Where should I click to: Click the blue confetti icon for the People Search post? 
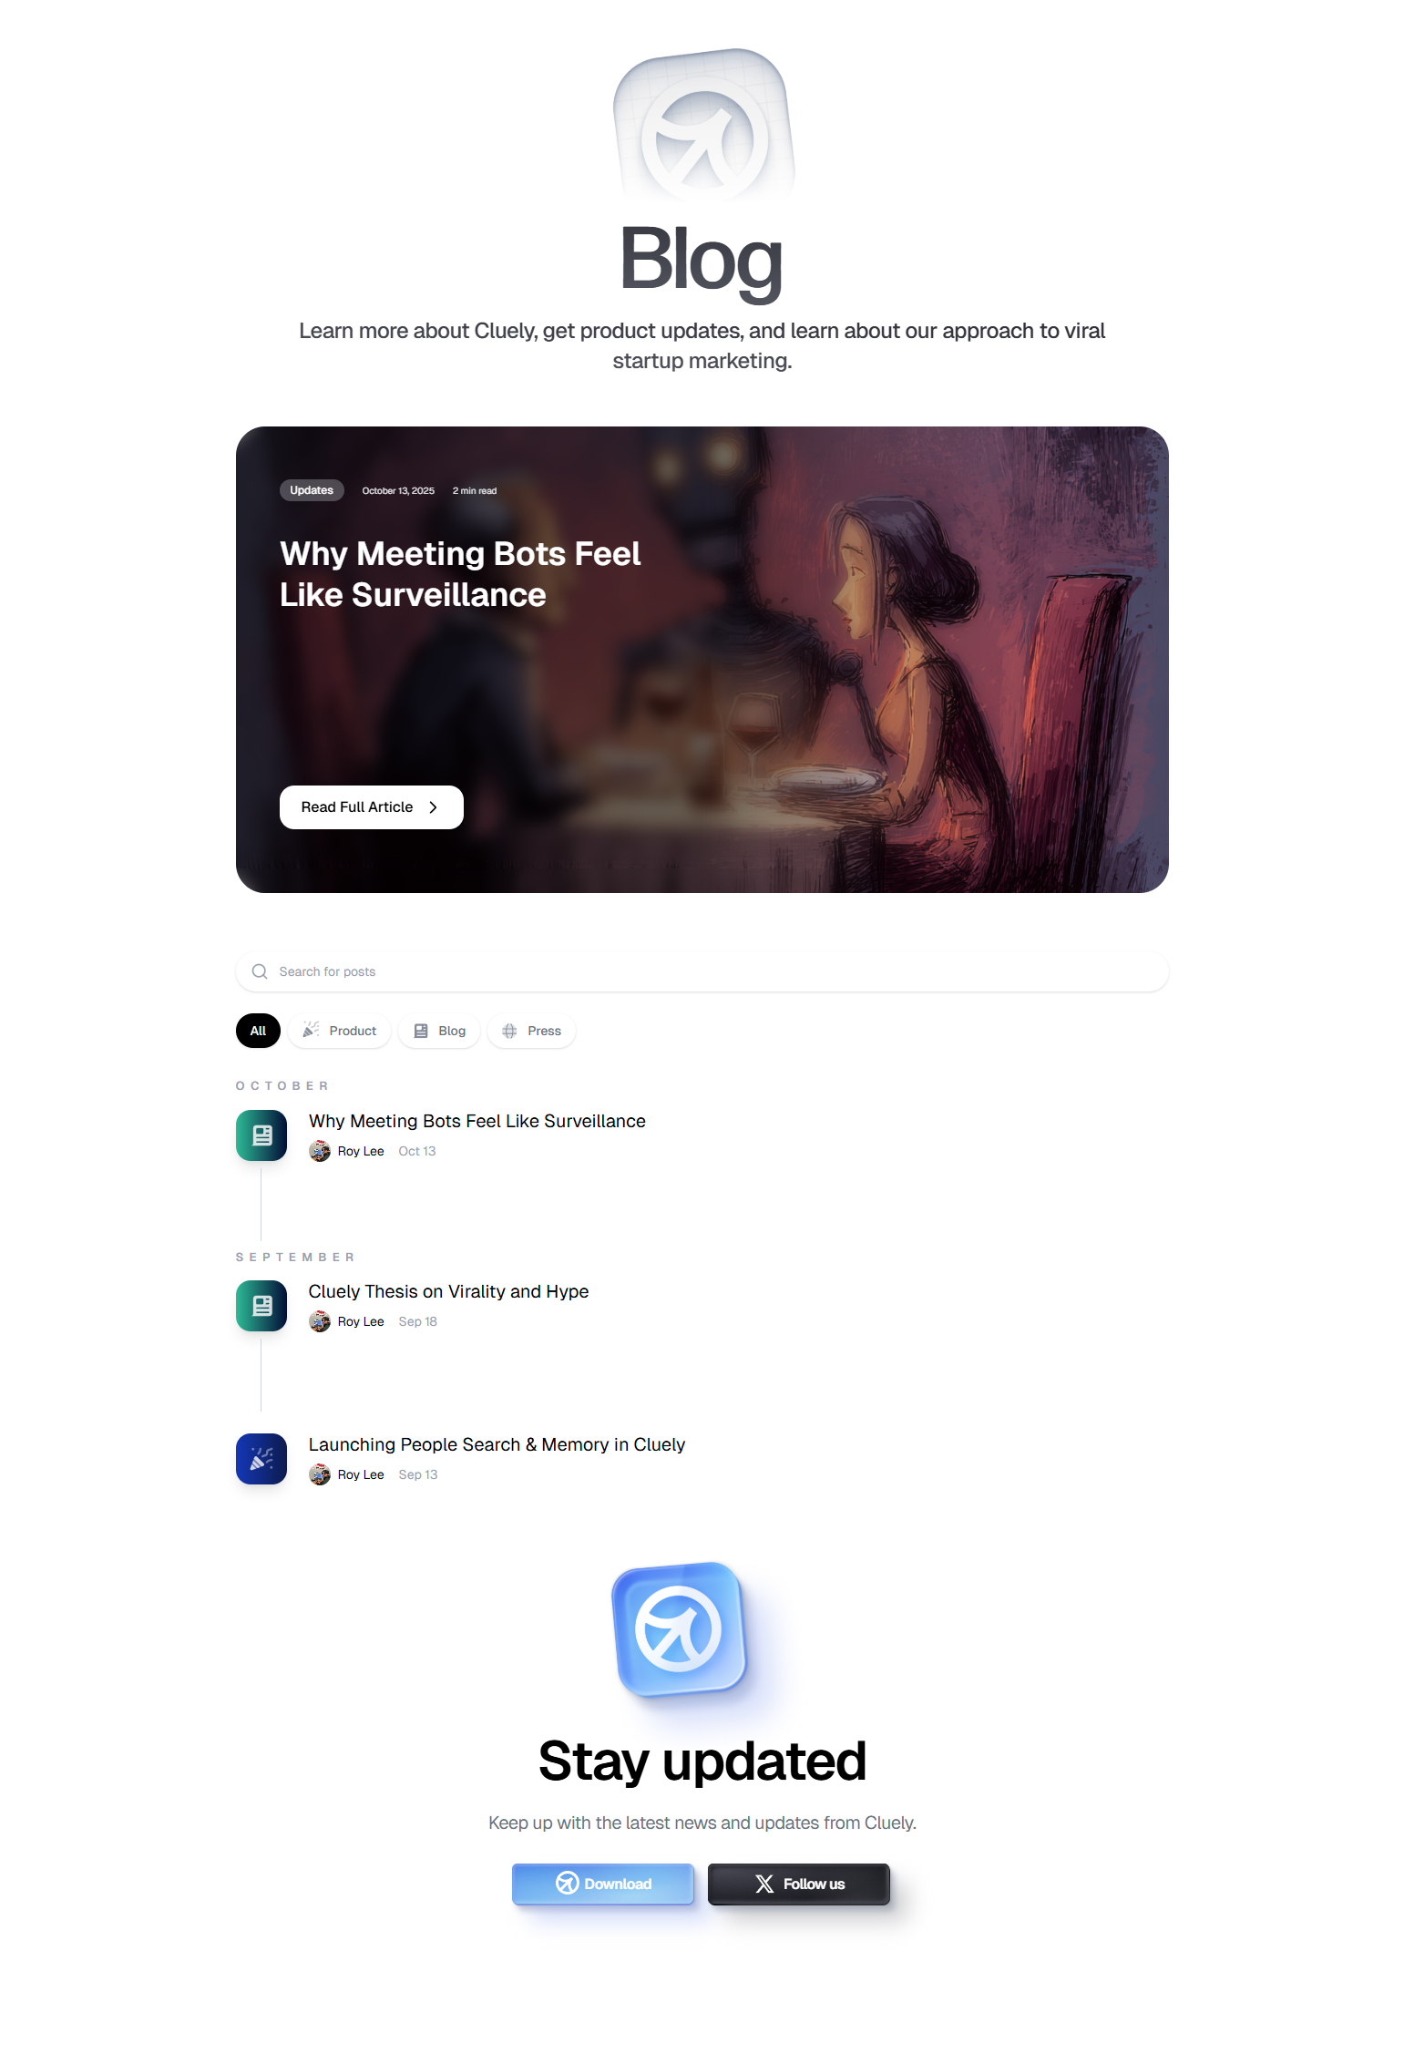pos(261,1458)
